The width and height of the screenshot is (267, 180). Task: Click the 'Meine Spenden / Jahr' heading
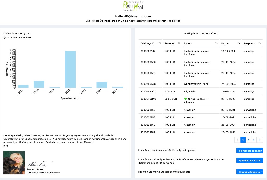coord(17,34)
